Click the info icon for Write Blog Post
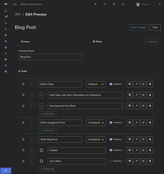164x174 pixels. point(143,139)
